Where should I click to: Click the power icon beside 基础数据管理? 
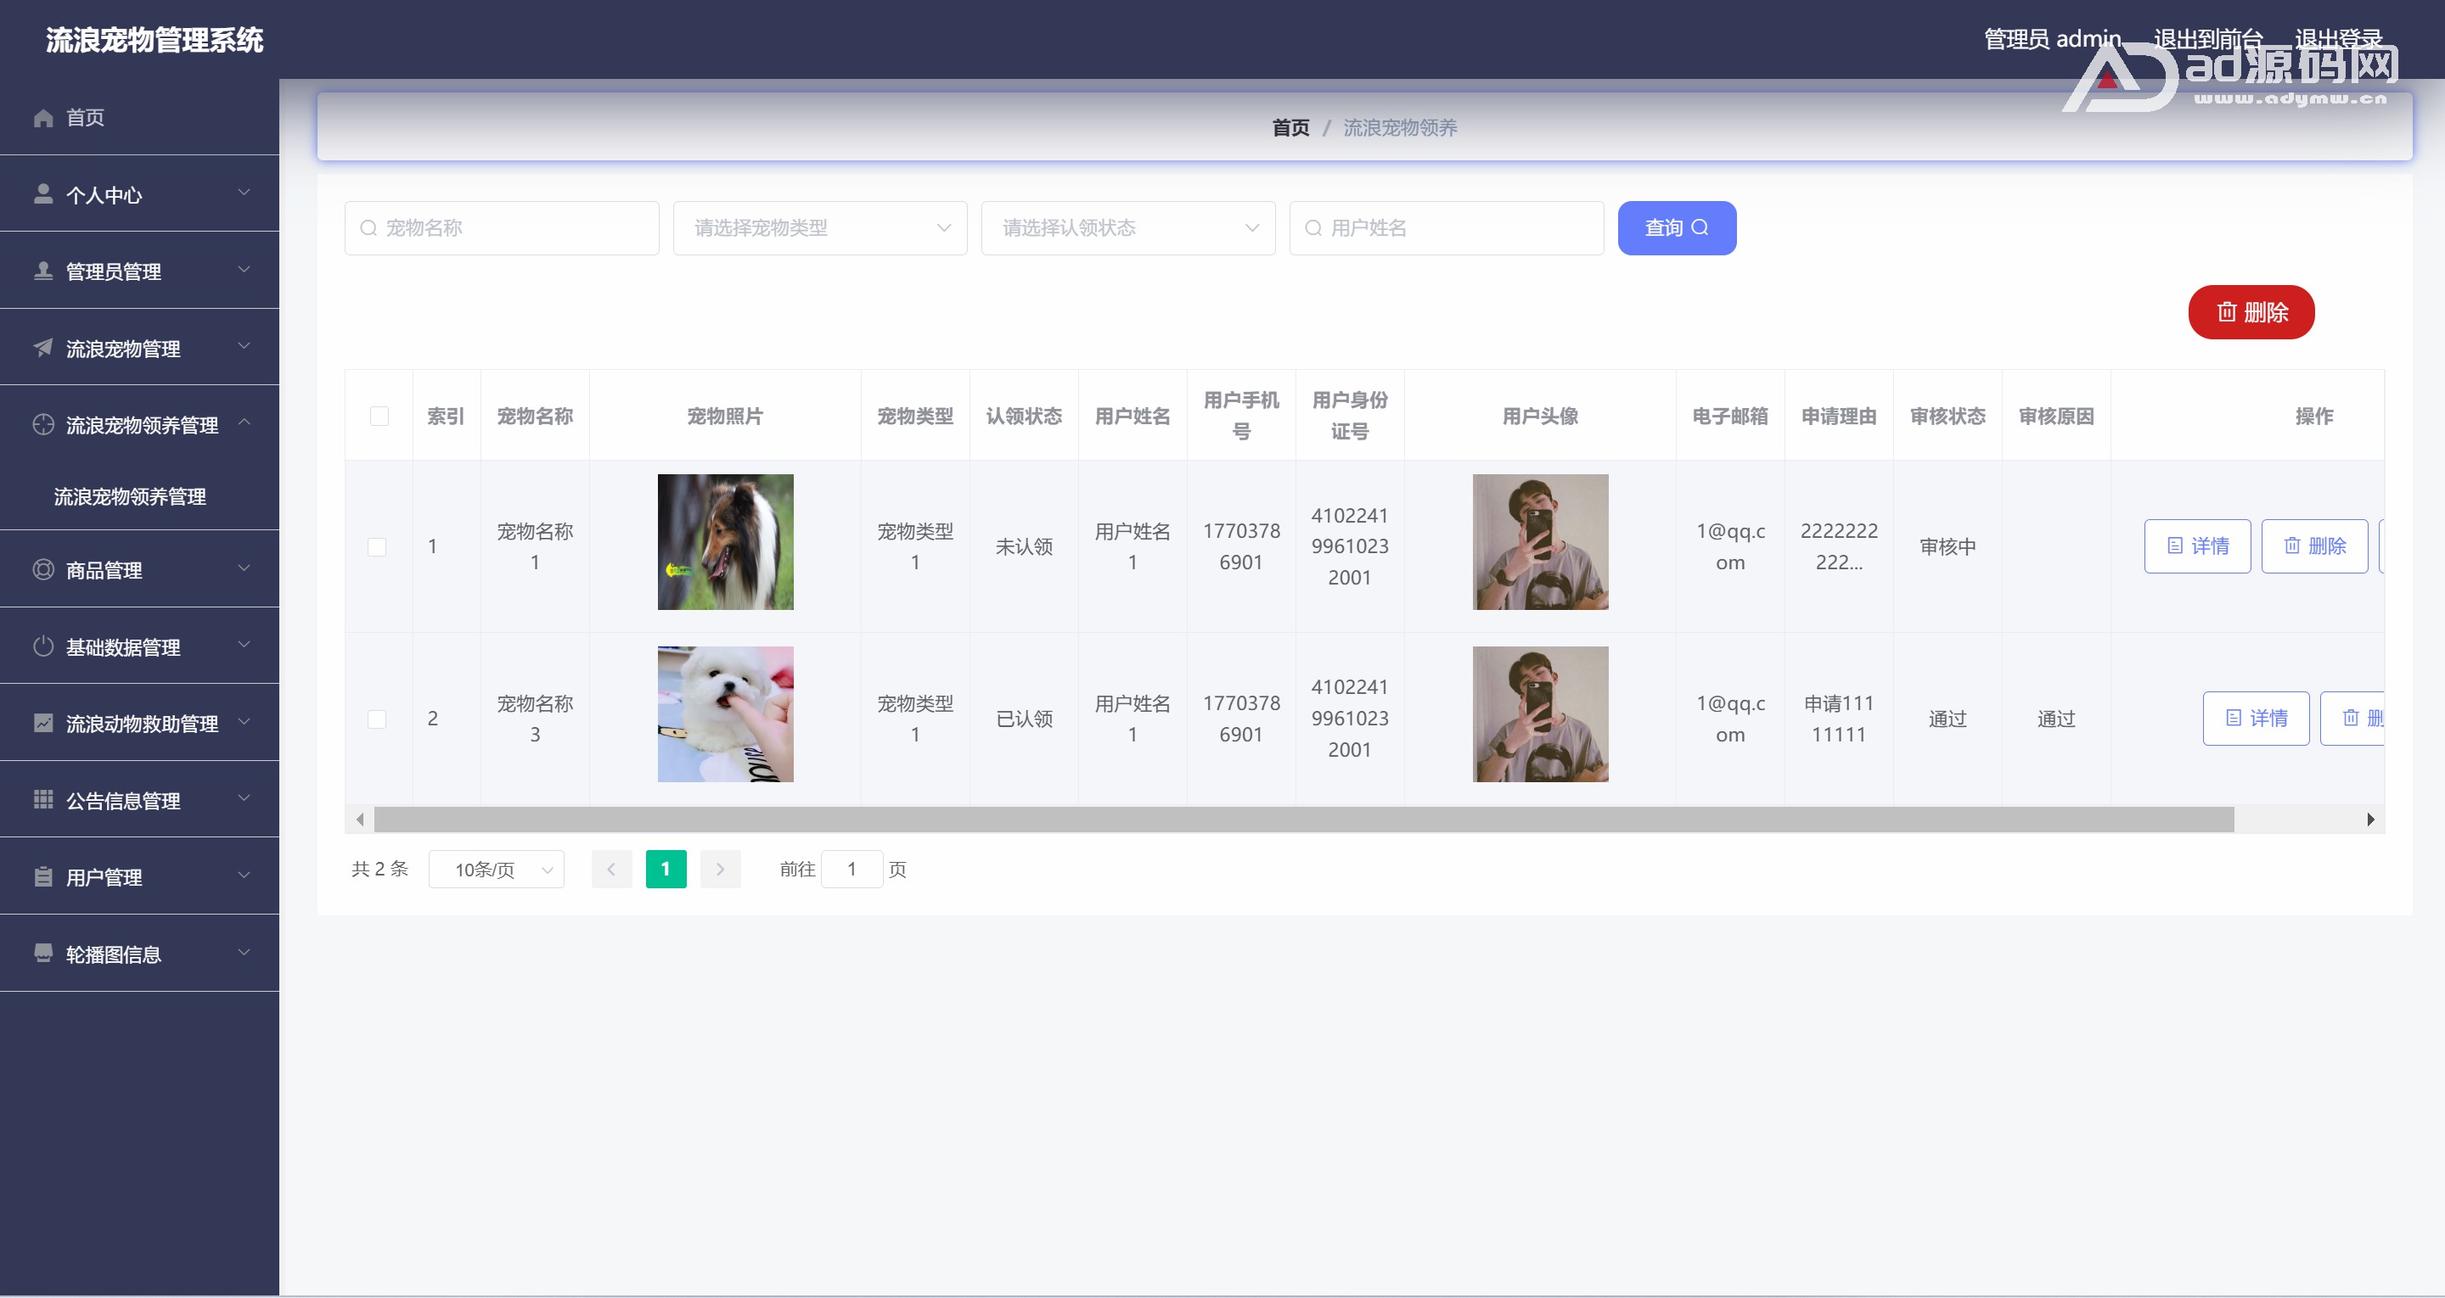pyautogui.click(x=42, y=647)
